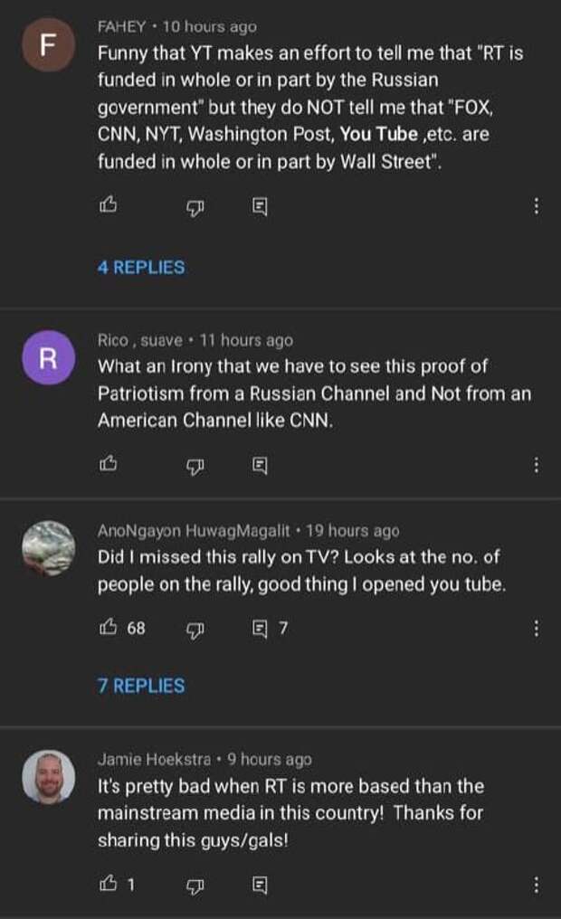The width and height of the screenshot is (561, 919).
Task: Expand the 7 REPLIES thread
Action: (141, 686)
